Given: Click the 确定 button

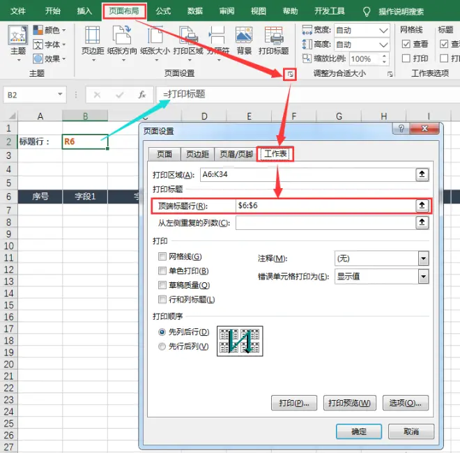Looking at the screenshot, I should (359, 431).
